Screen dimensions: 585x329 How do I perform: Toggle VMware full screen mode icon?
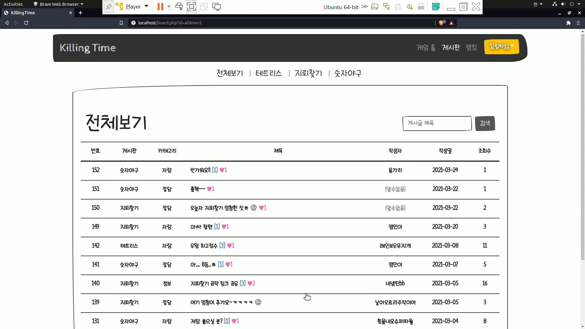191,7
